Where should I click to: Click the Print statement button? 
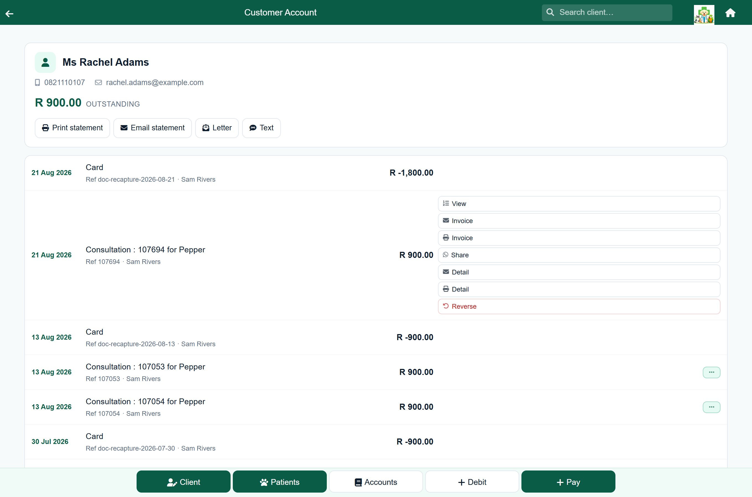click(x=72, y=128)
